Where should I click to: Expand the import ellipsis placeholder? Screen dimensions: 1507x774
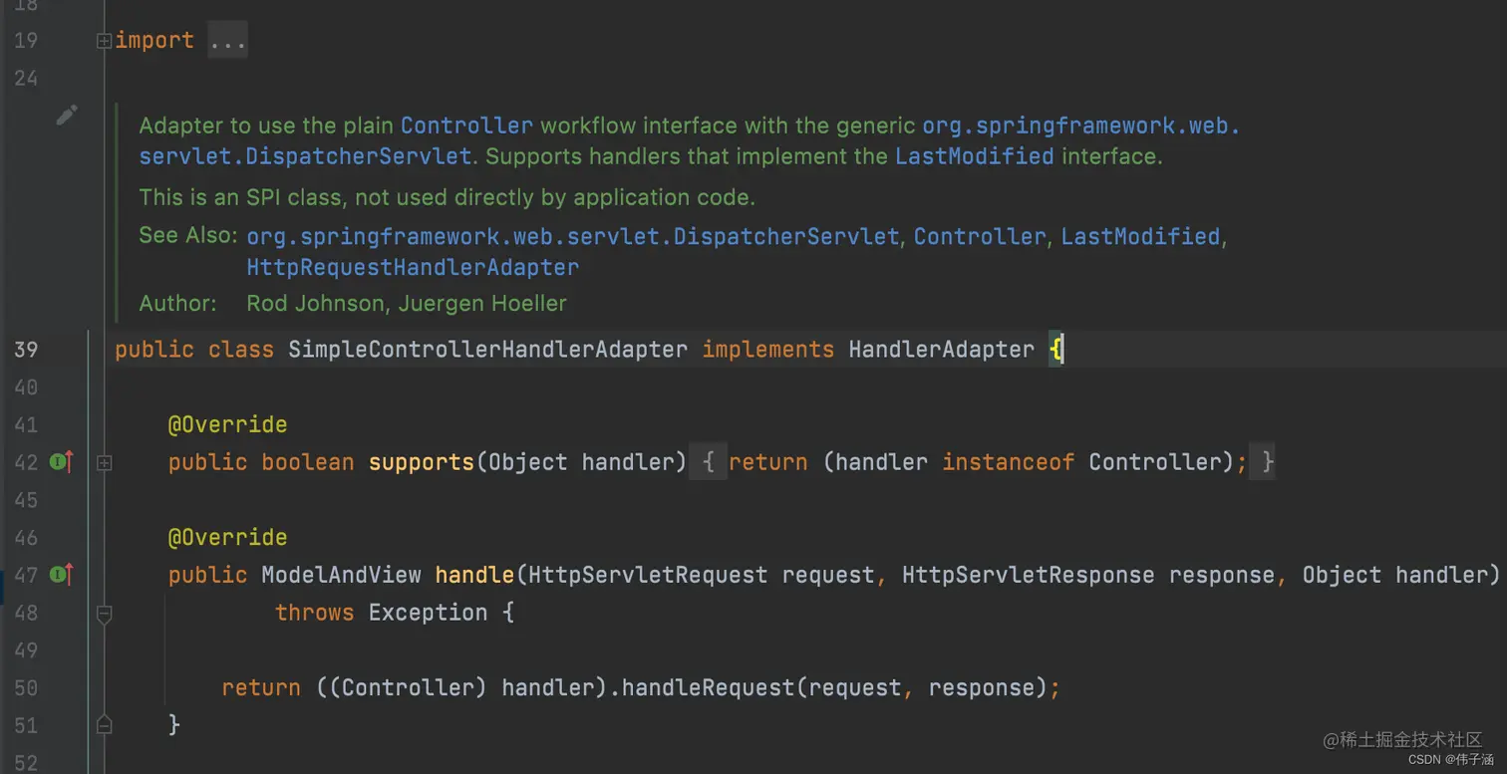coord(227,41)
